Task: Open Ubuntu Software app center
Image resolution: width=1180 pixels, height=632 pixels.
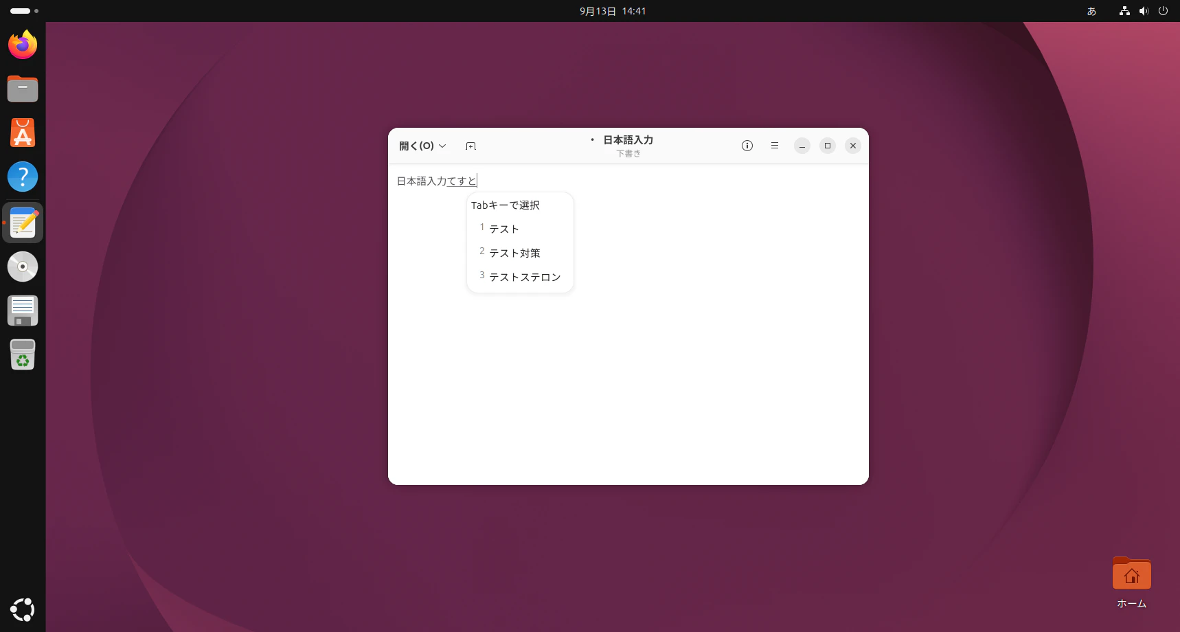Action: tap(23, 133)
